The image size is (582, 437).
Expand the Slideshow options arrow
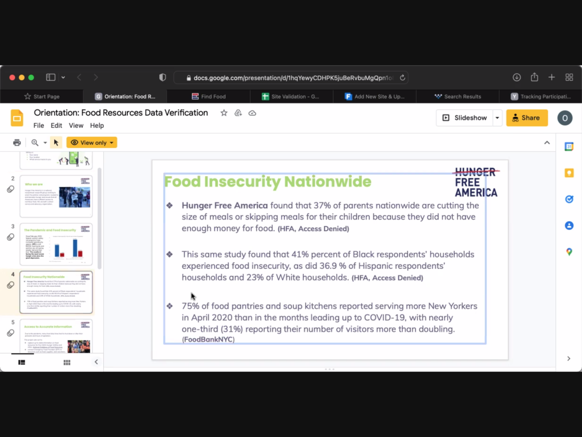(497, 118)
